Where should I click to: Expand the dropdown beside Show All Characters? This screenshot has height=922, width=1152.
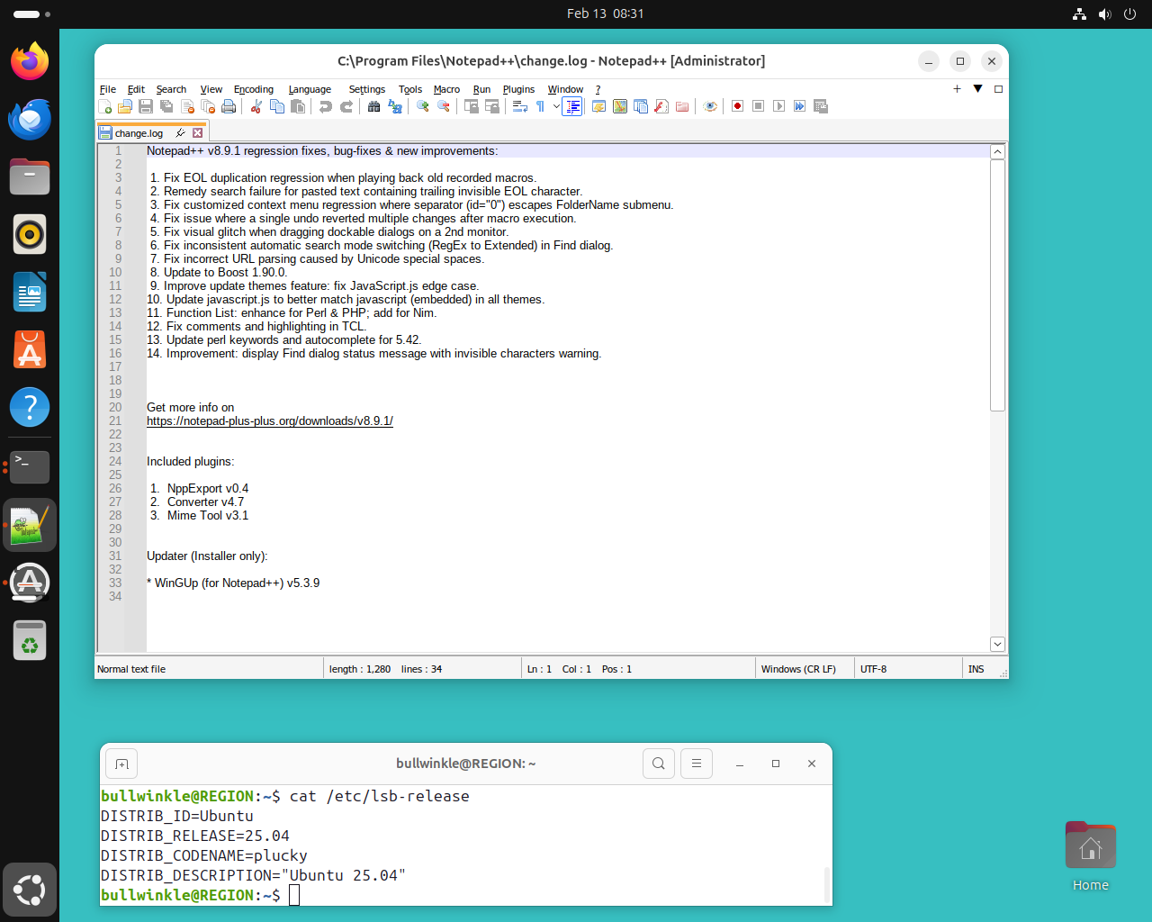pyautogui.click(x=556, y=106)
